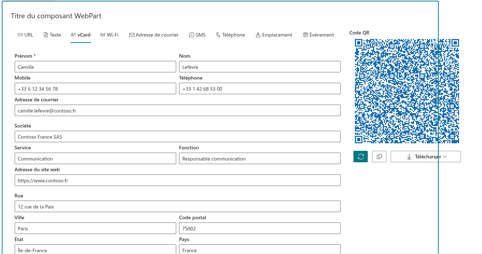Select the vCard tab

81,35
